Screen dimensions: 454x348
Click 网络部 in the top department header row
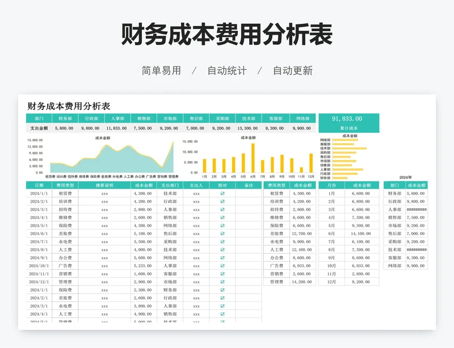303,119
